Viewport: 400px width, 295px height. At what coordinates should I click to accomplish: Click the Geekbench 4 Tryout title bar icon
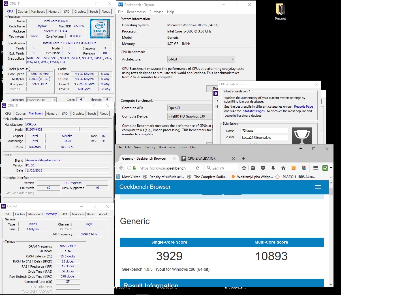121,5
